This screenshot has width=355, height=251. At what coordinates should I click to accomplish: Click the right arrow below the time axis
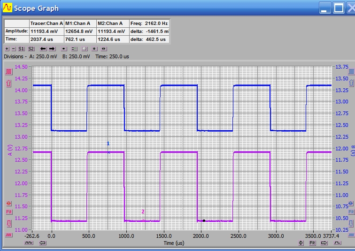[x=324, y=243]
